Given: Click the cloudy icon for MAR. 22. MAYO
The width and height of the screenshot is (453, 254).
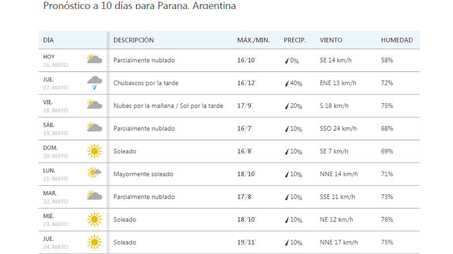Looking at the screenshot, I should (95, 195).
